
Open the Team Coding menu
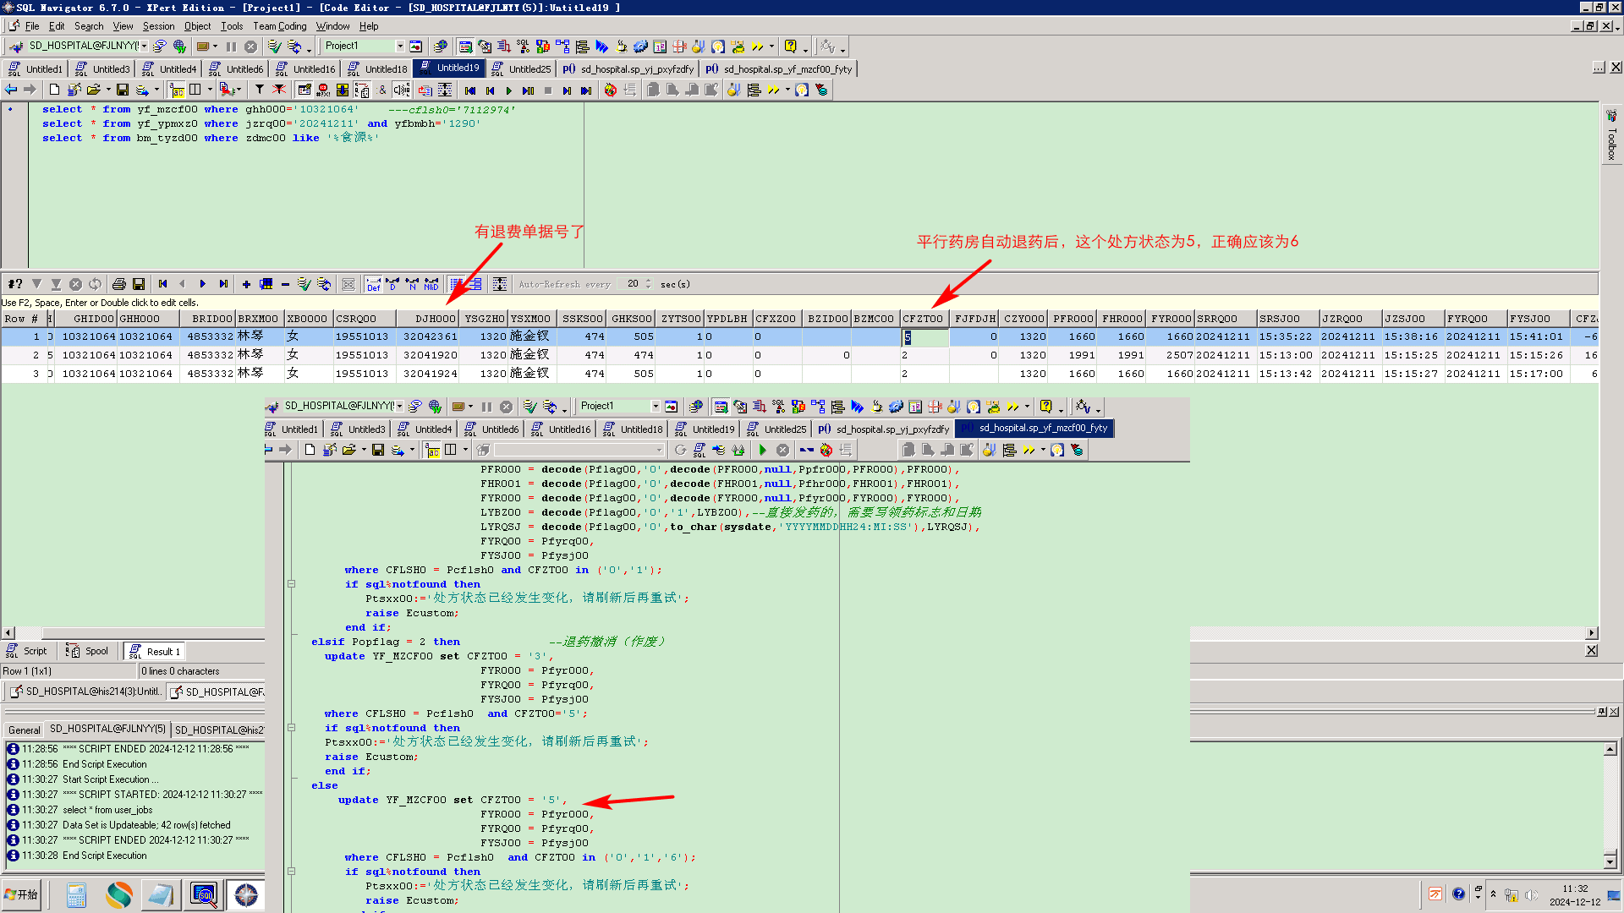[x=279, y=26]
